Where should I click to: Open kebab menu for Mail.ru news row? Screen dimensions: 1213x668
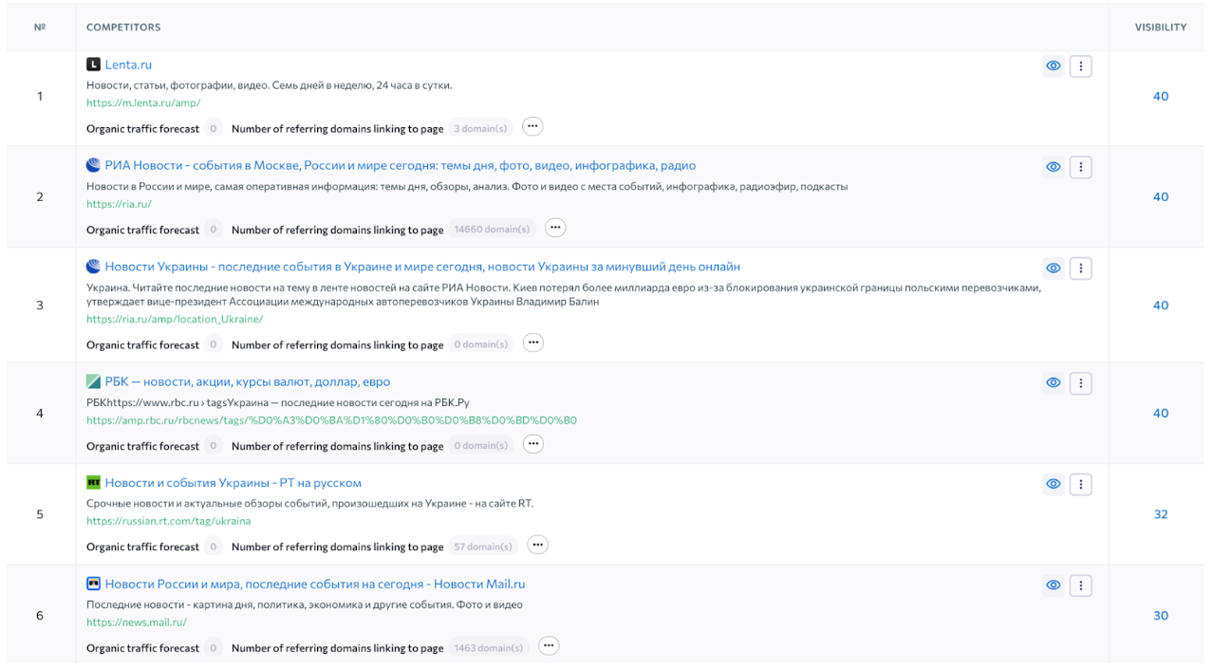(x=1080, y=585)
